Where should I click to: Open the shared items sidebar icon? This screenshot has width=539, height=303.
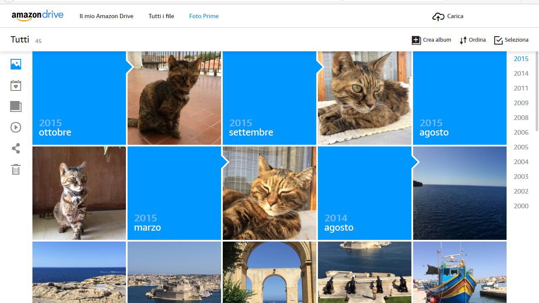tap(16, 149)
